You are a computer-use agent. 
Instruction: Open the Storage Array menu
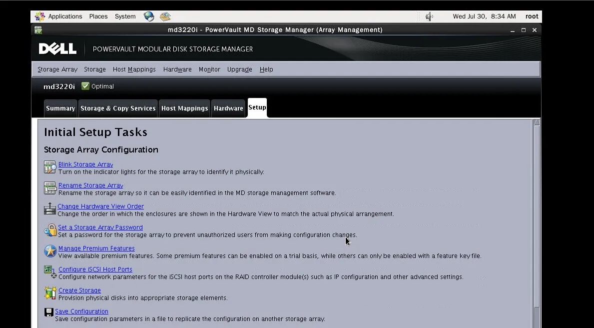tap(57, 69)
